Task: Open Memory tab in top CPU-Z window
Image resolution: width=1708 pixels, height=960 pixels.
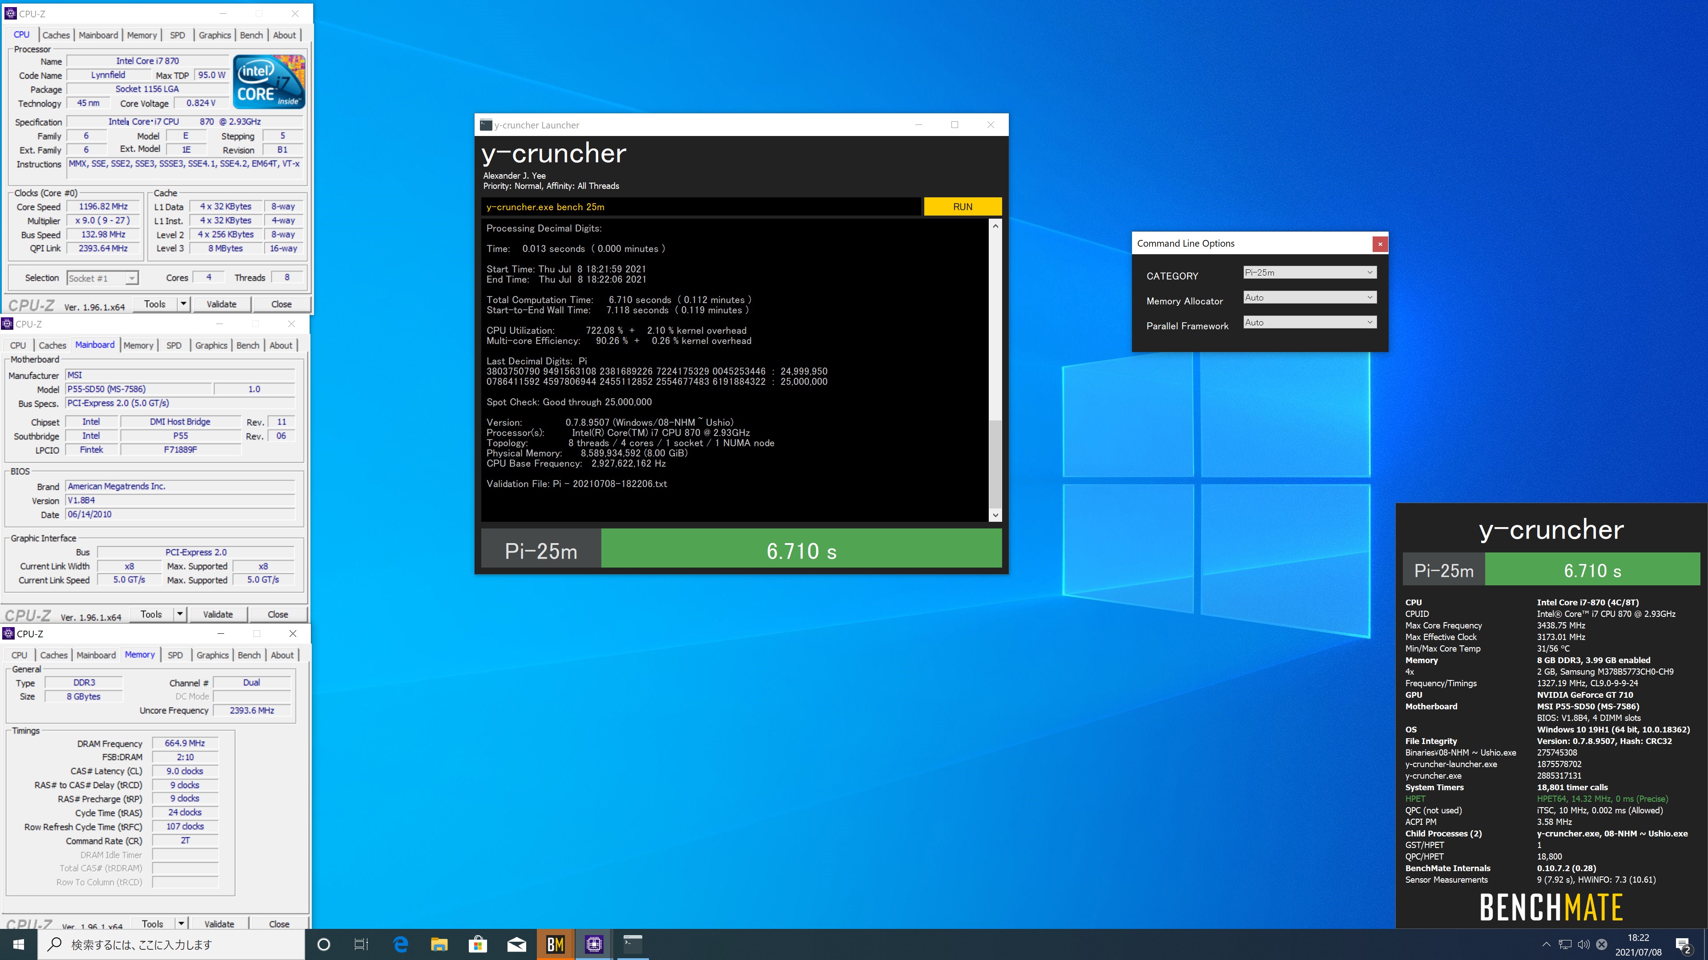Action: [142, 35]
